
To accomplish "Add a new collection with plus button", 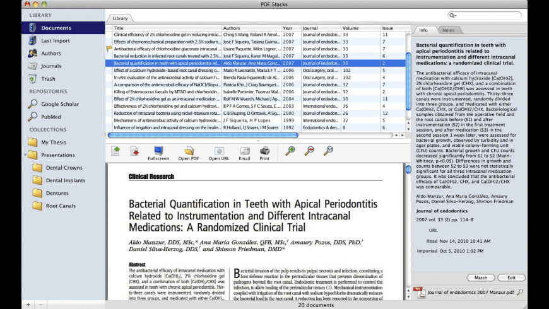I will tap(28, 305).
